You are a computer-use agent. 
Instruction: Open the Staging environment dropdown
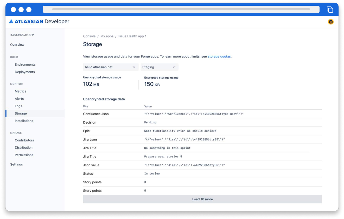point(160,67)
